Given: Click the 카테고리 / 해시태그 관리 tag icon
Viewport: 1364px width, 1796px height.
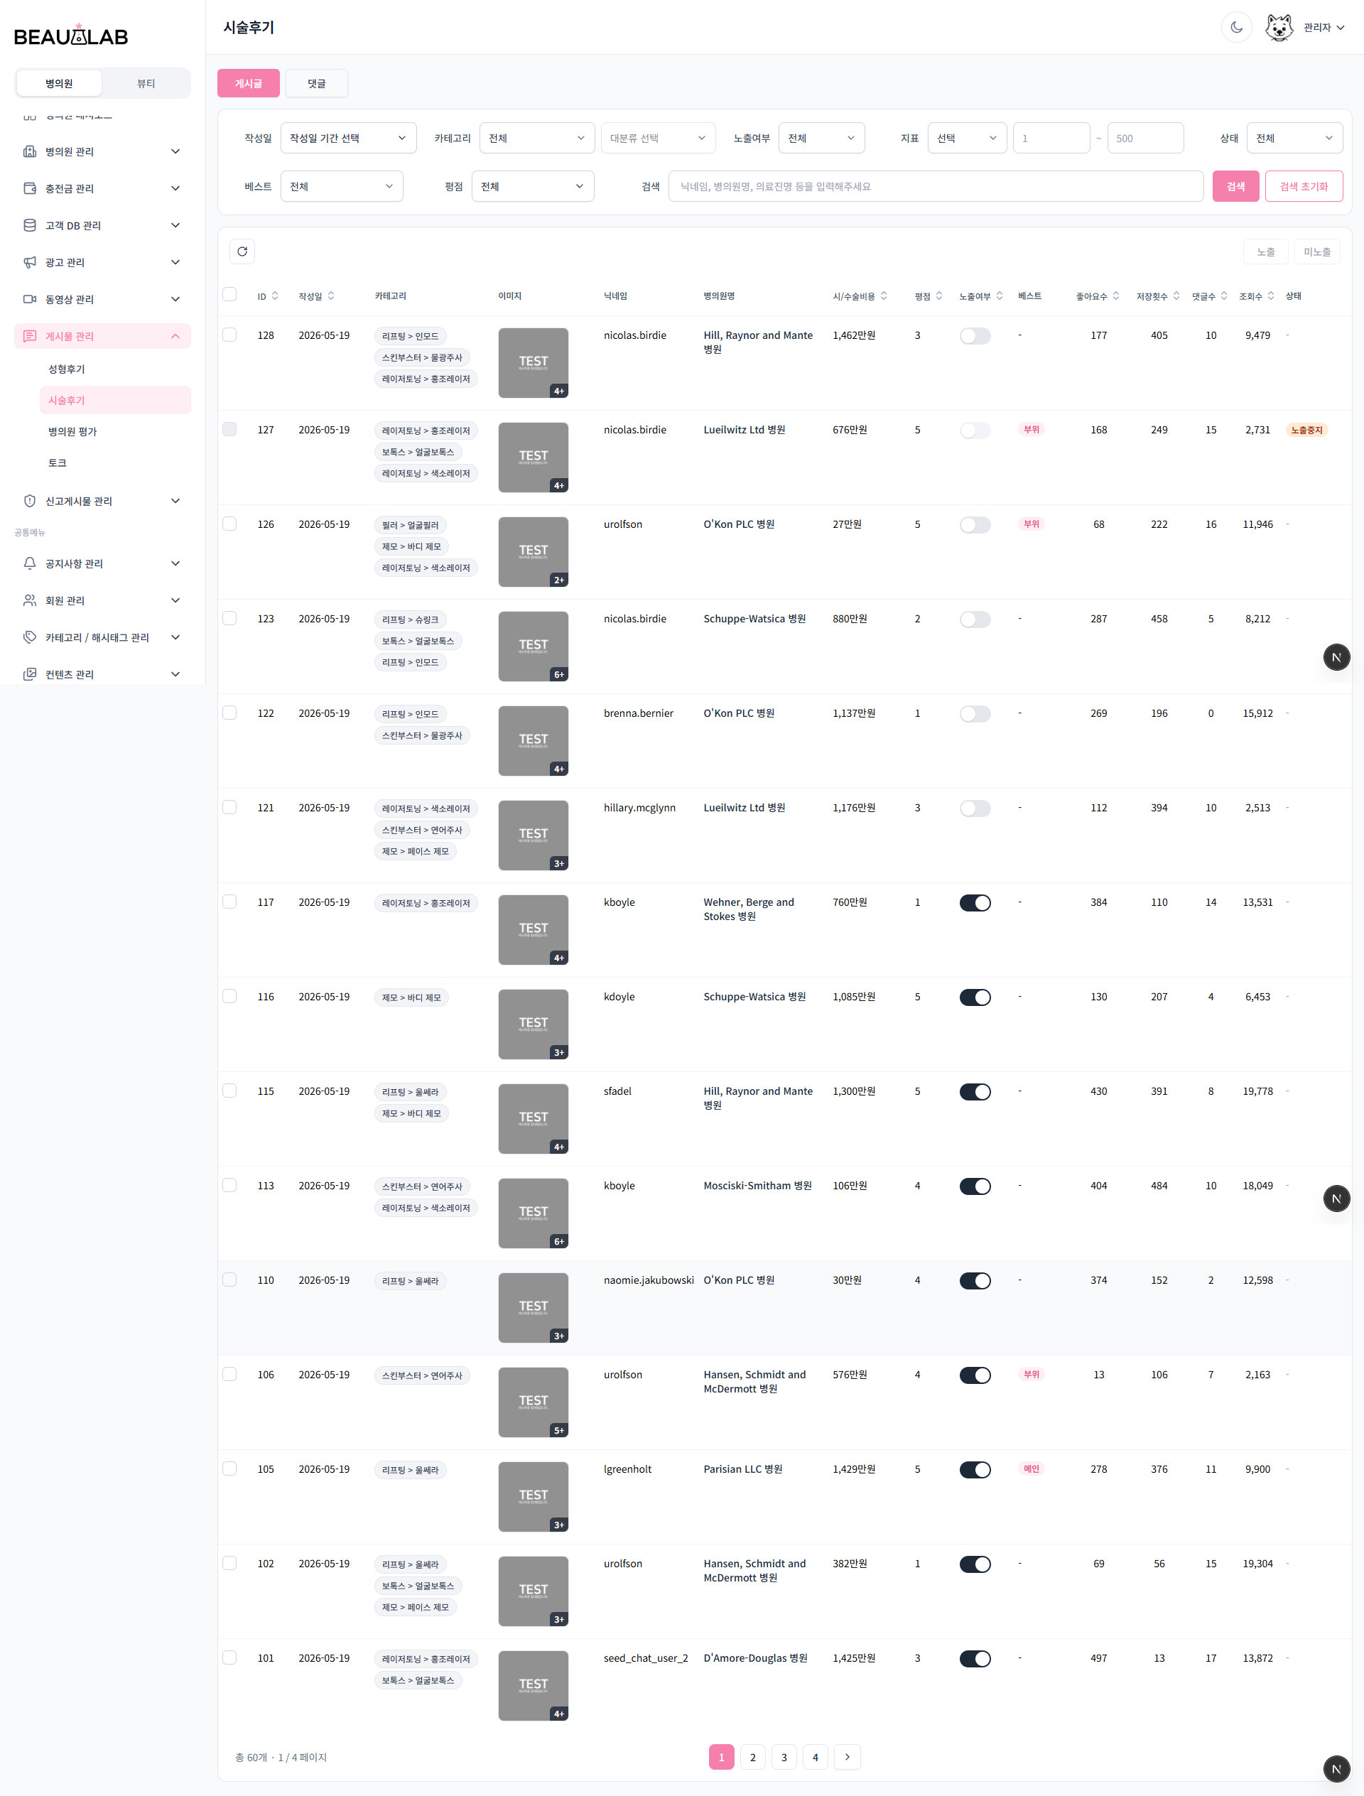Looking at the screenshot, I should [30, 637].
